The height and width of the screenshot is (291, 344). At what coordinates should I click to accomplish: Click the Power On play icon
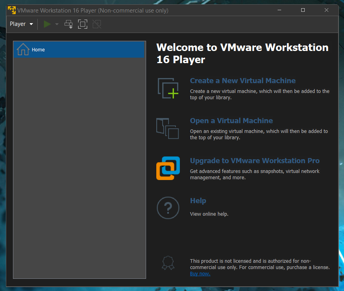47,24
